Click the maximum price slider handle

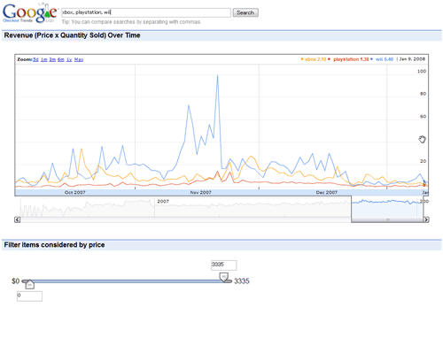tap(224, 277)
